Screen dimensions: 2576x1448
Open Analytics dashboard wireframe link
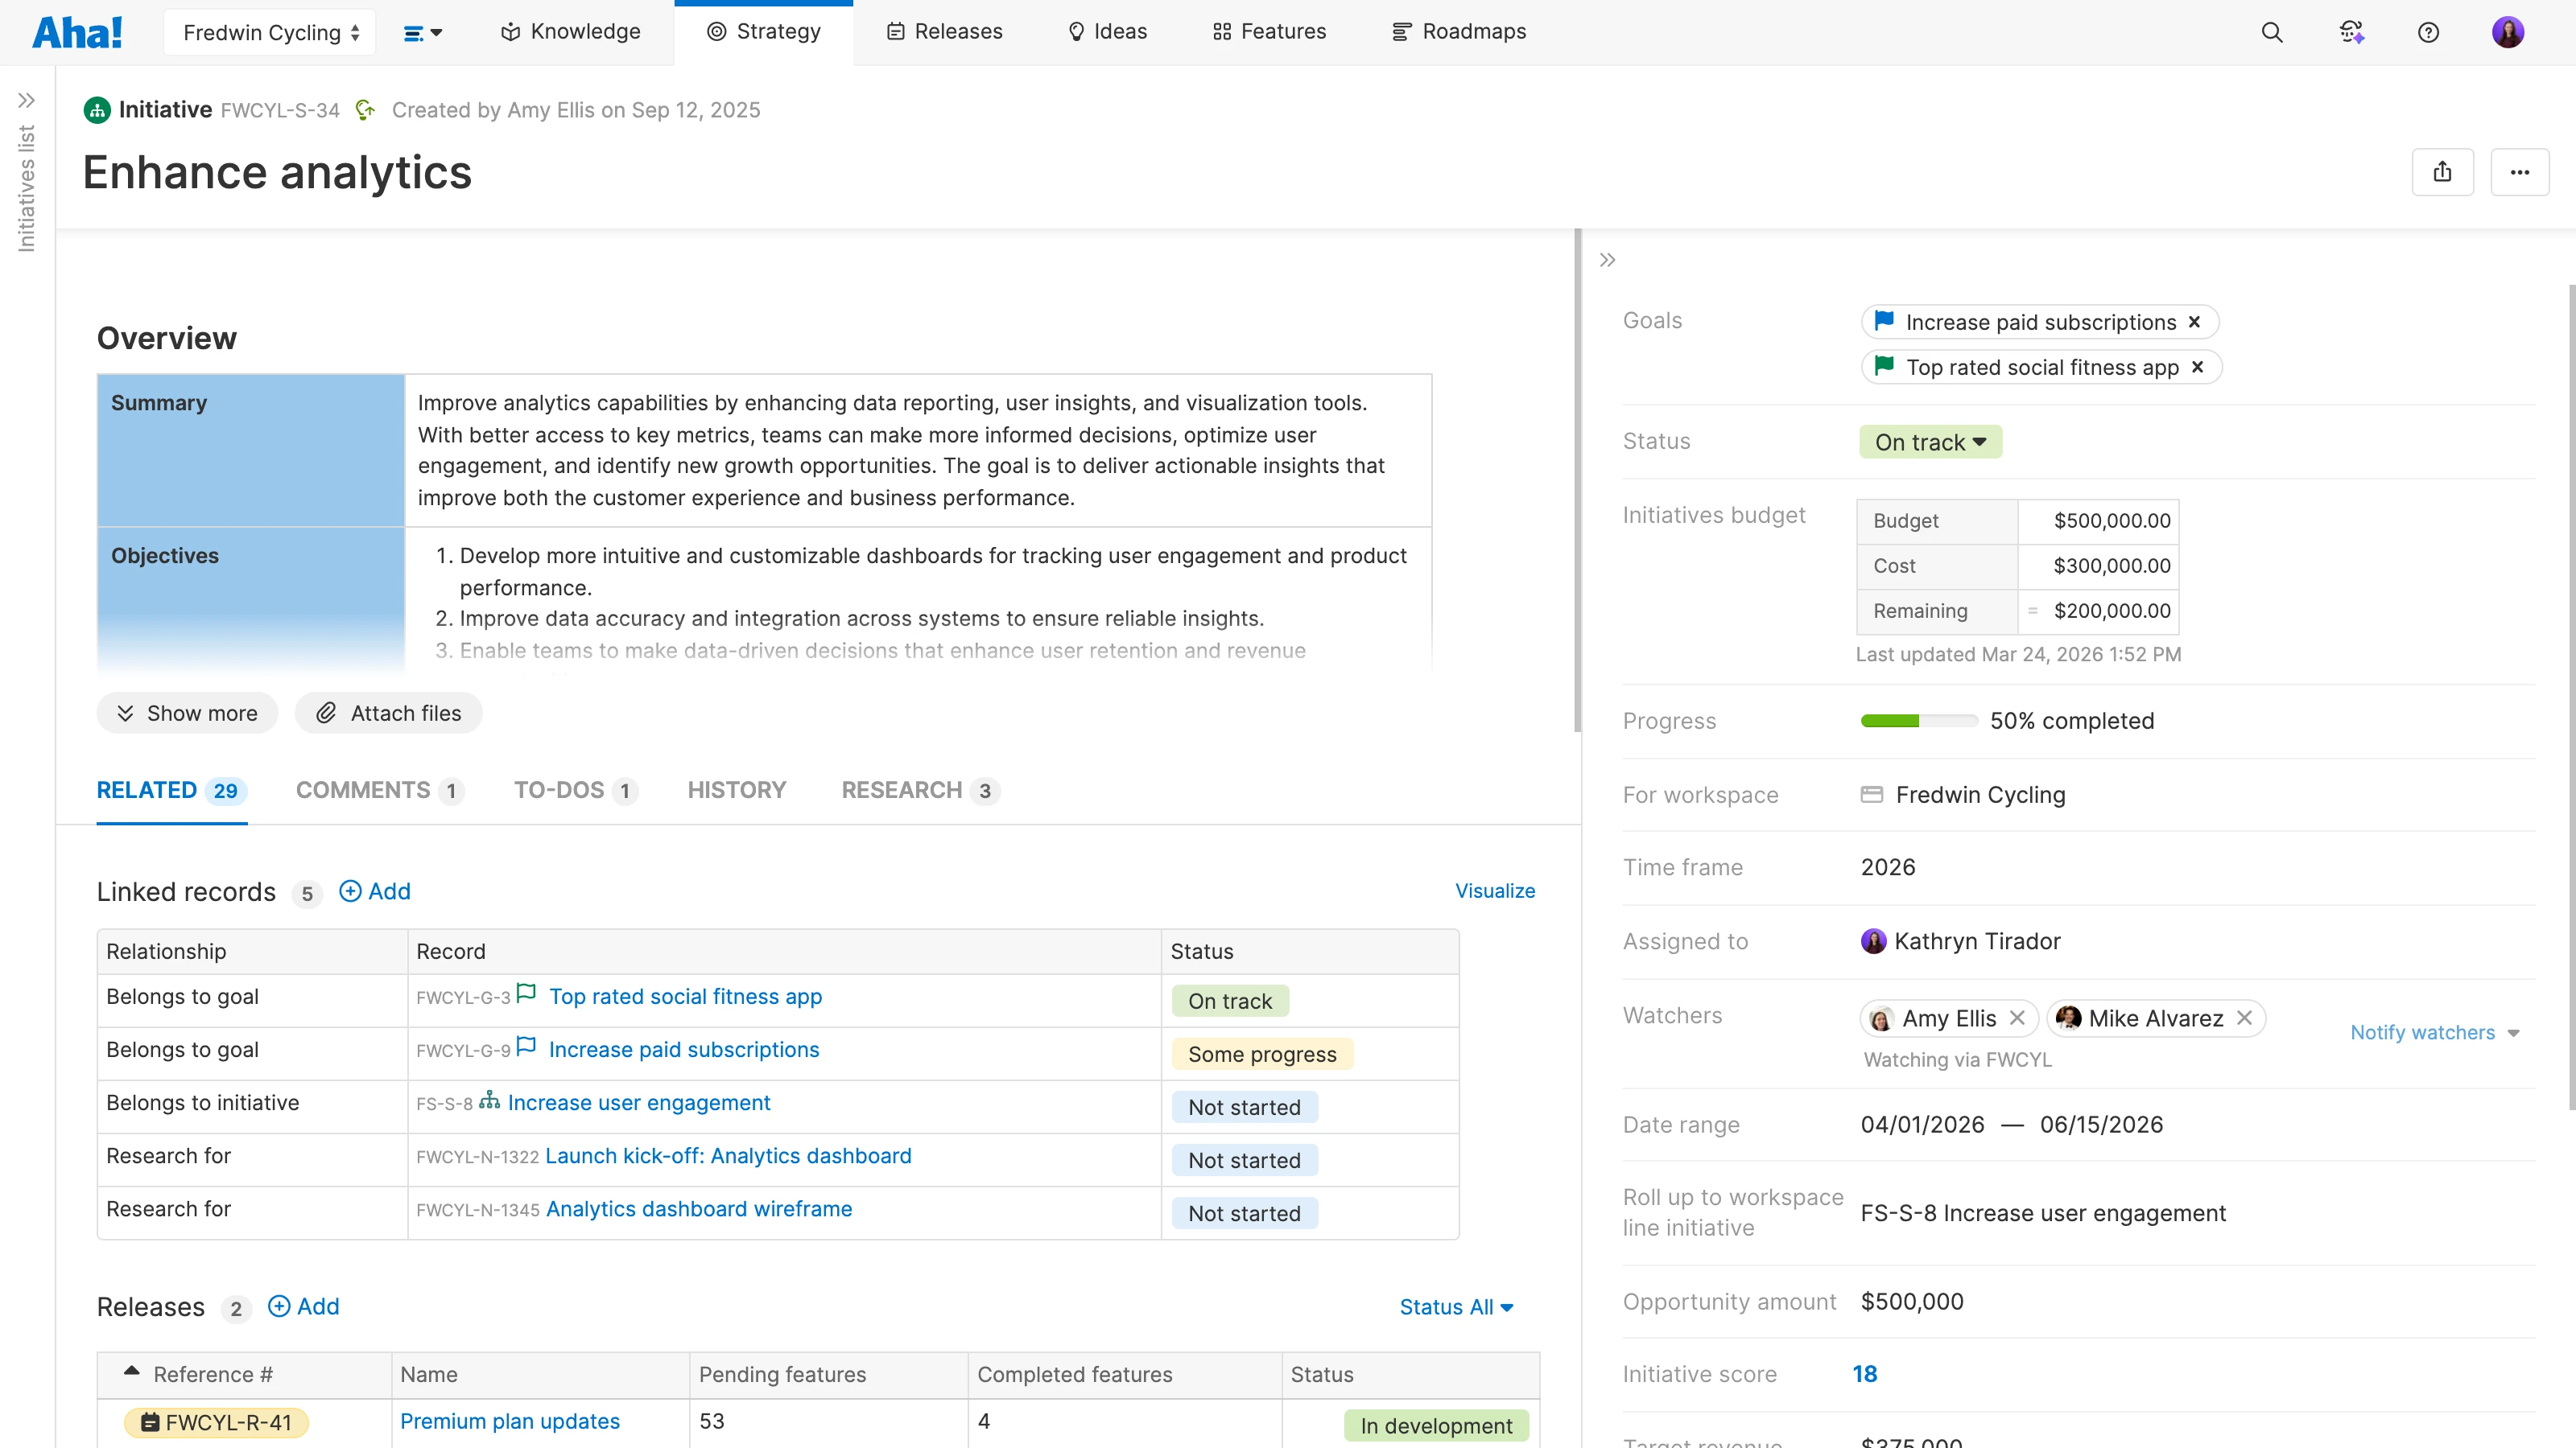tap(698, 1209)
